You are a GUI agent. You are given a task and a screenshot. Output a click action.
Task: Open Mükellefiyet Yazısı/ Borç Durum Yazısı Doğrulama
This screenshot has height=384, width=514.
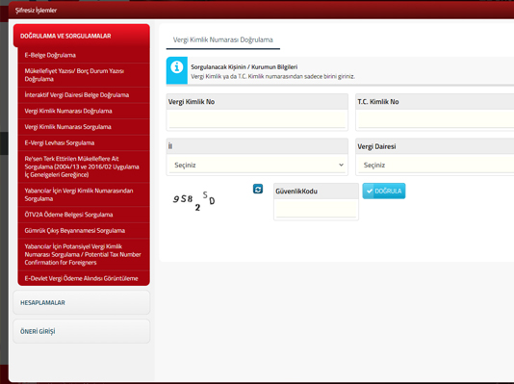(84, 75)
